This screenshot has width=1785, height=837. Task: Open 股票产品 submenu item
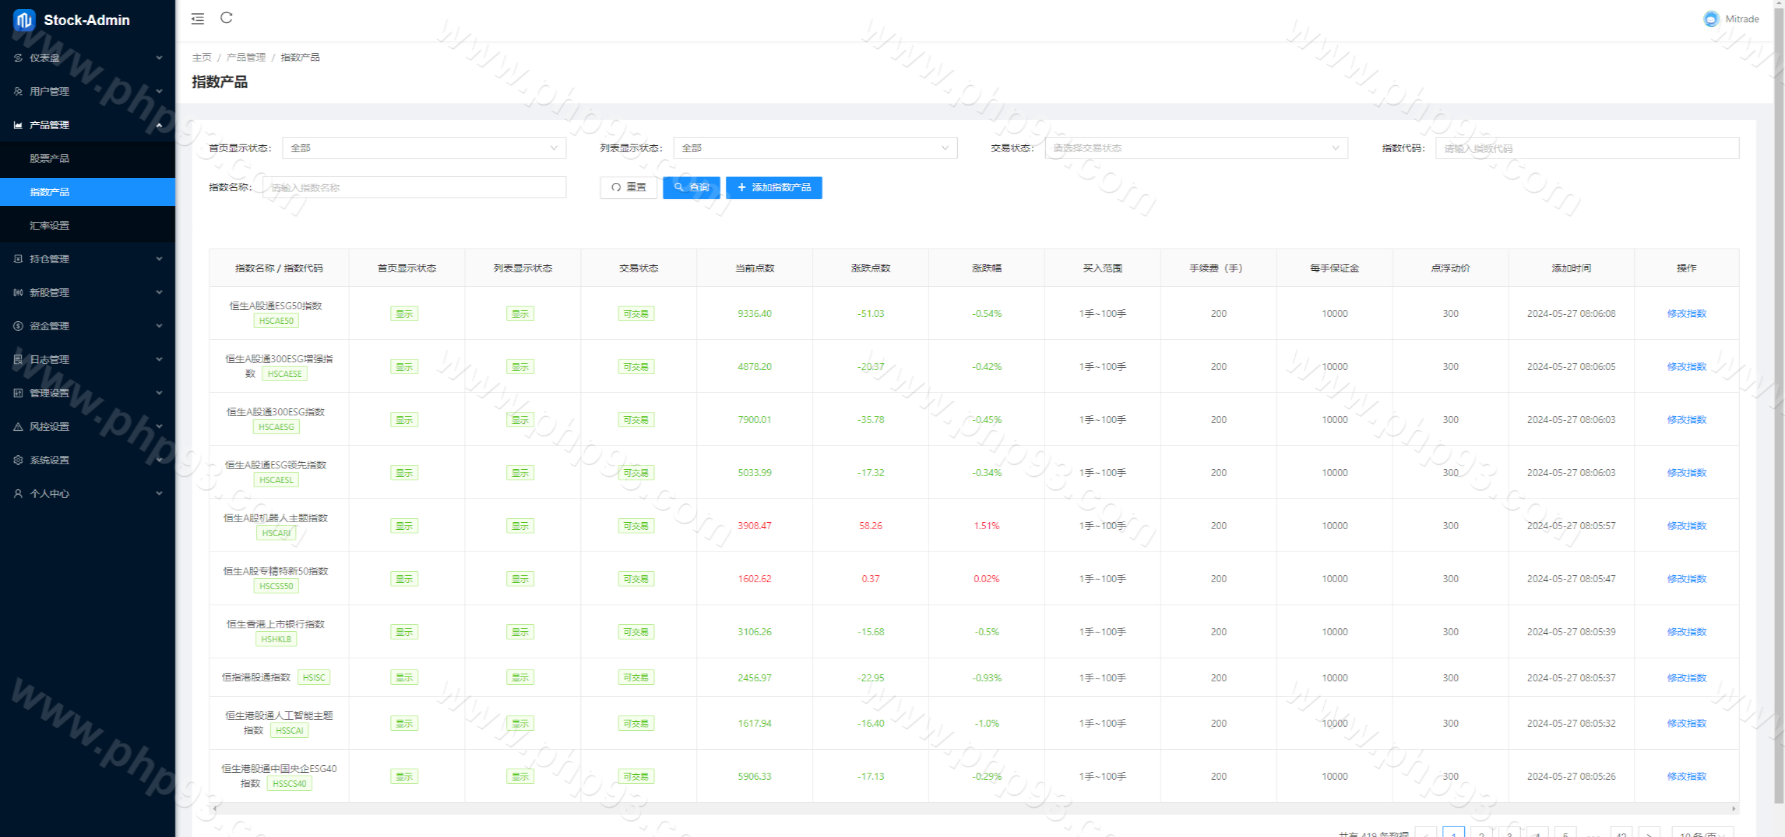(x=50, y=158)
